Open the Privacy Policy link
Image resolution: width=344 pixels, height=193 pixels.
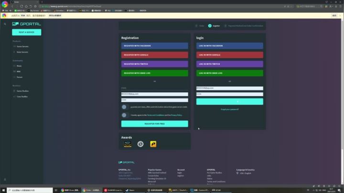pos(176,115)
